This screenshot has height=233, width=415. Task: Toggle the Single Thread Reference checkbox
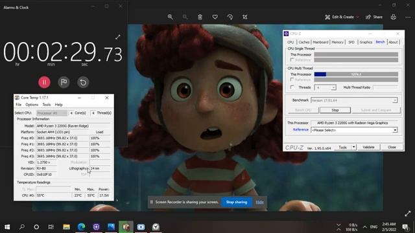(292, 60)
